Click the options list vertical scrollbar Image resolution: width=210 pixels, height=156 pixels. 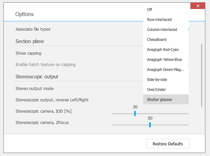pyautogui.click(x=201, y=75)
